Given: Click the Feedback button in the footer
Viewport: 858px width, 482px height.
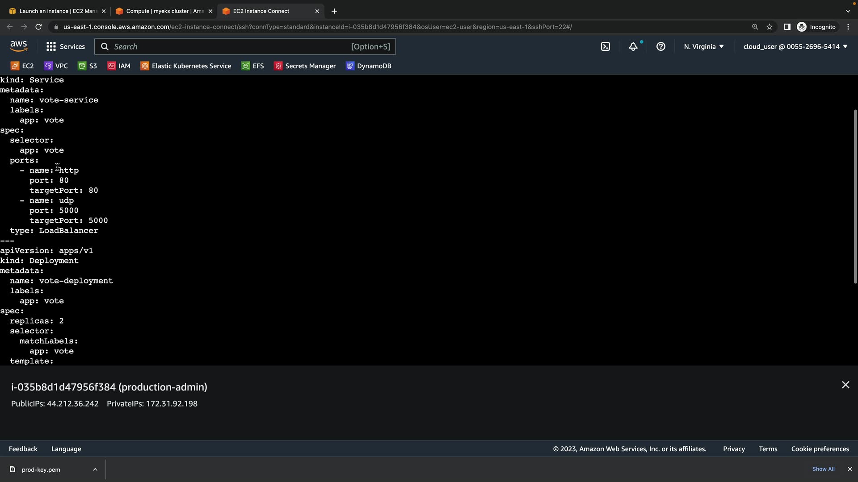Looking at the screenshot, I should click(23, 449).
